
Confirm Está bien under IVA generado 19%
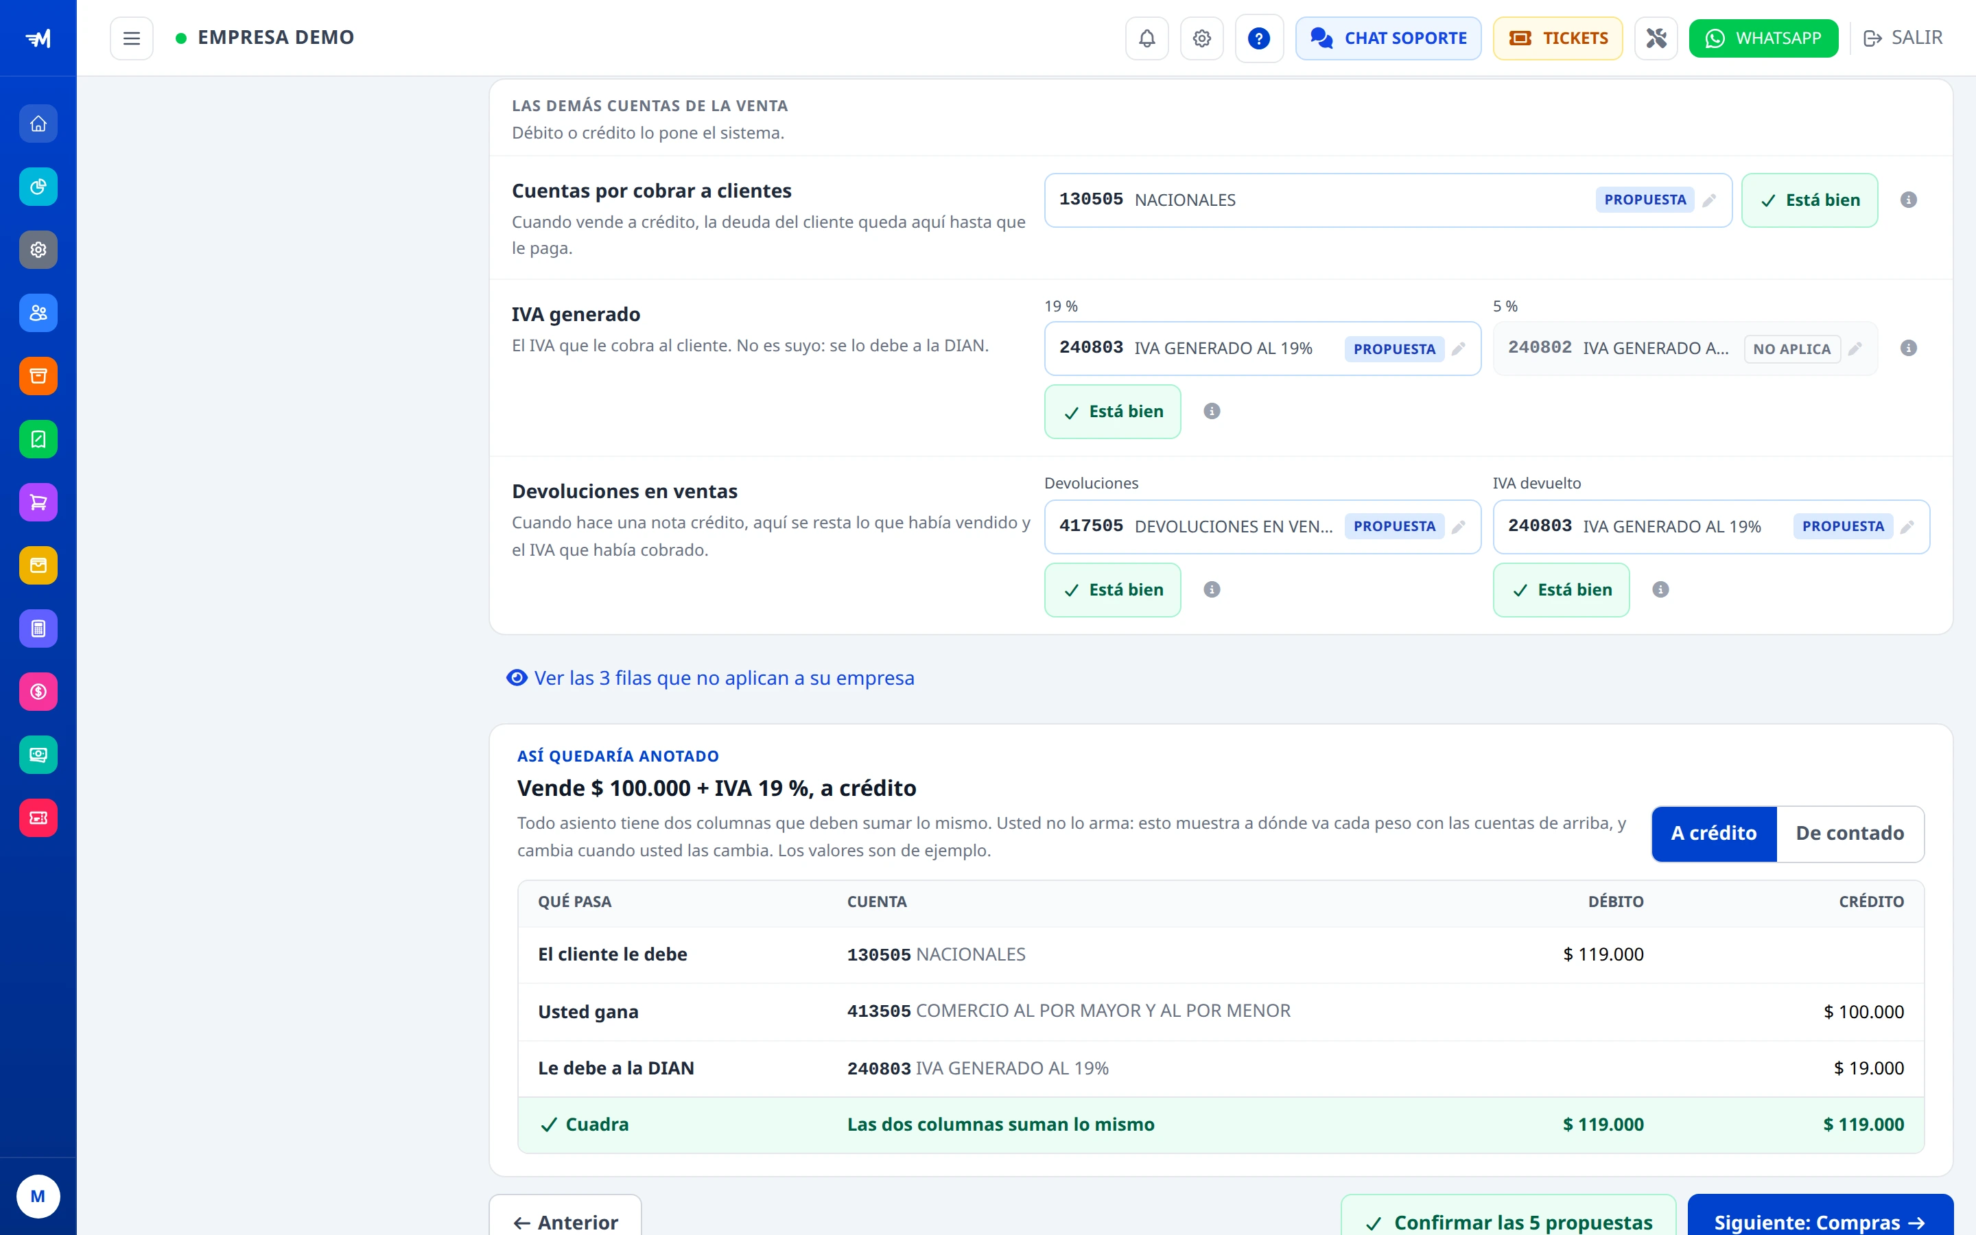click(x=1112, y=412)
